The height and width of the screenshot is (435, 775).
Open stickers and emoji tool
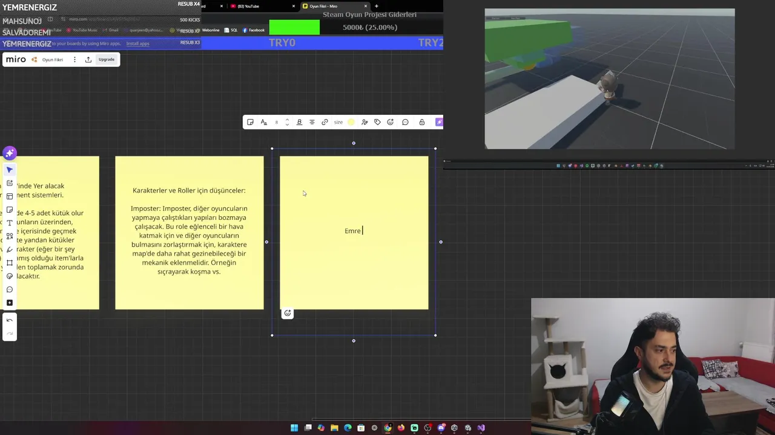click(x=9, y=276)
